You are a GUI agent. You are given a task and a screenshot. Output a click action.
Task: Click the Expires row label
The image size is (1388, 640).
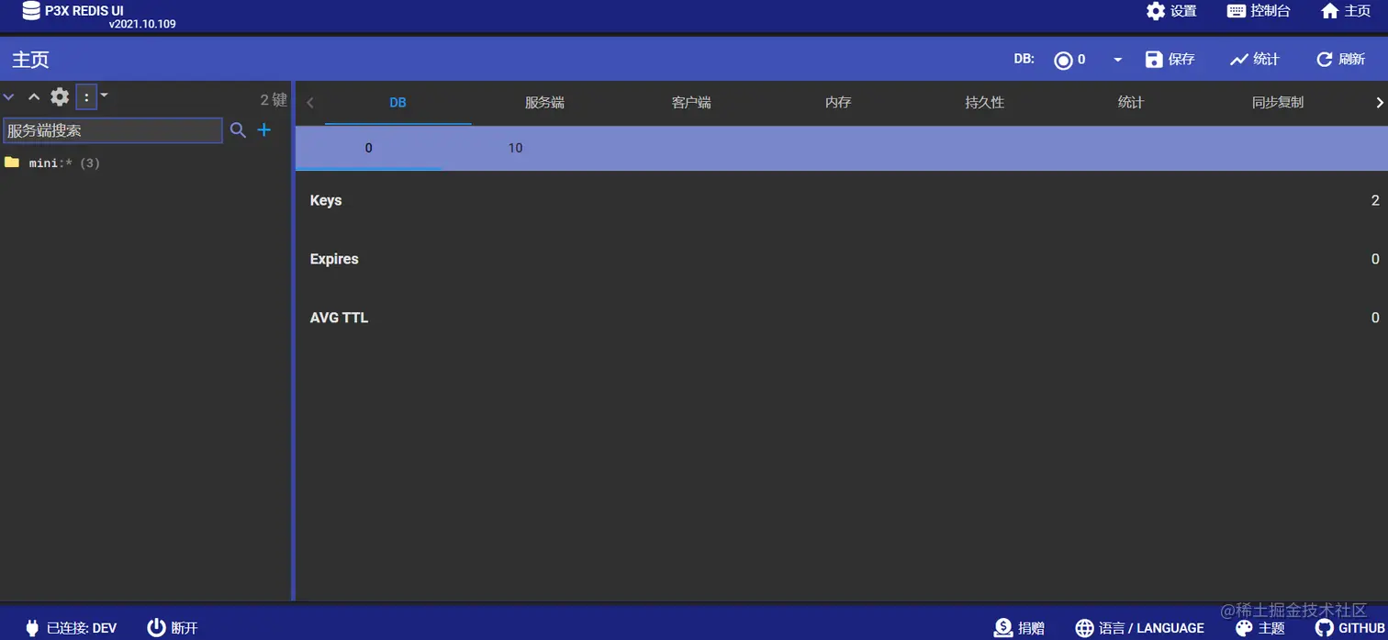click(334, 259)
